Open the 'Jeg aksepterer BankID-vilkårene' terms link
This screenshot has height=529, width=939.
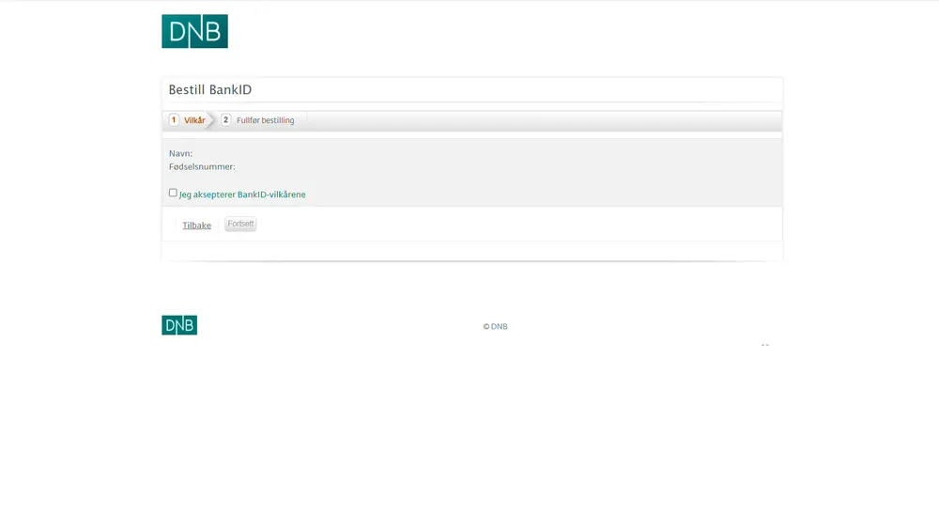(x=242, y=194)
